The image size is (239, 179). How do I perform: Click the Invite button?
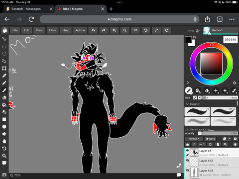(193, 31)
